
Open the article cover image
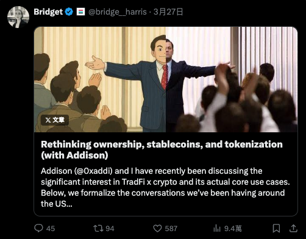coord(166,79)
